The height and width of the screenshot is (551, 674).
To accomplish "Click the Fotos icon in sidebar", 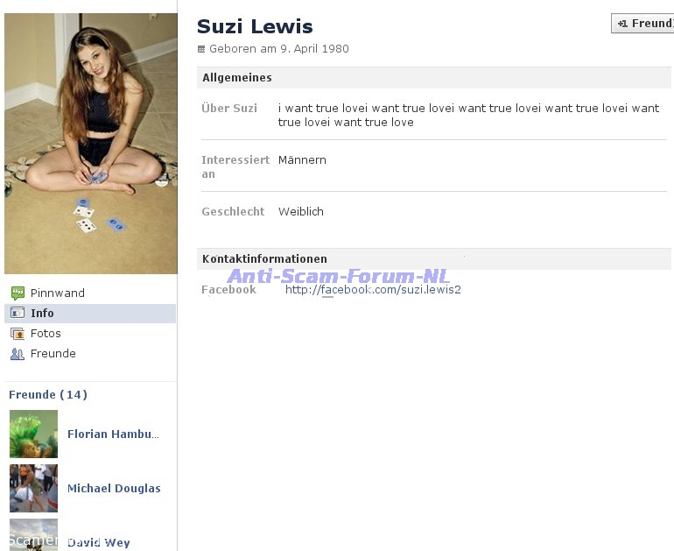I will coord(17,334).
